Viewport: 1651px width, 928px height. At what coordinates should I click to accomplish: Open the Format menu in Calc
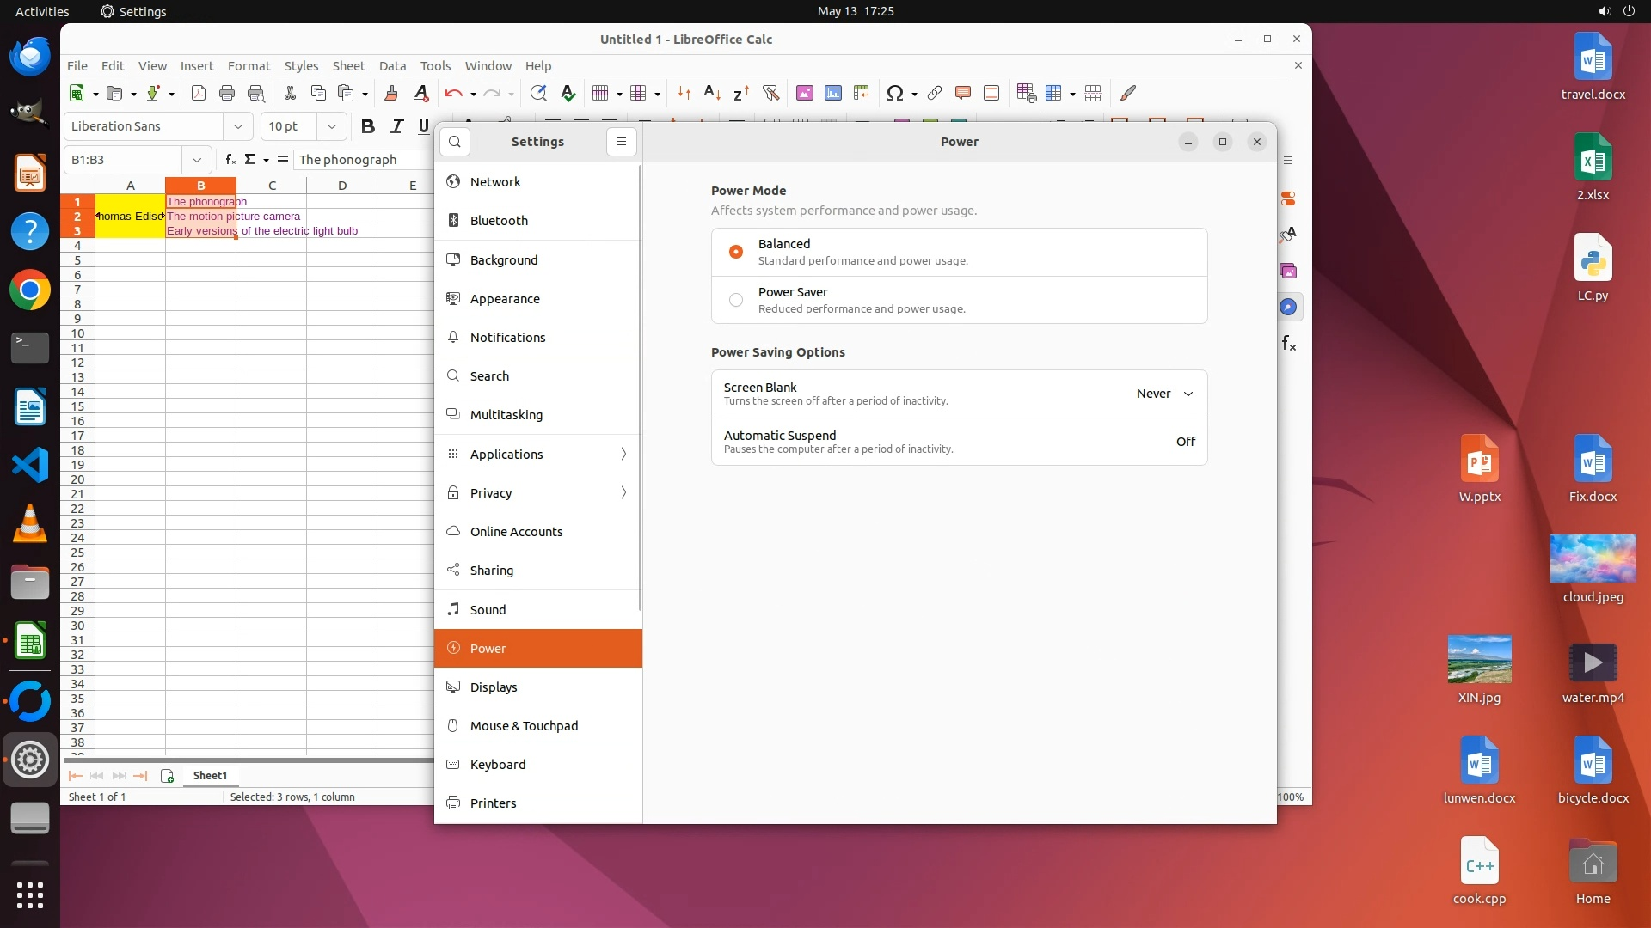(249, 66)
